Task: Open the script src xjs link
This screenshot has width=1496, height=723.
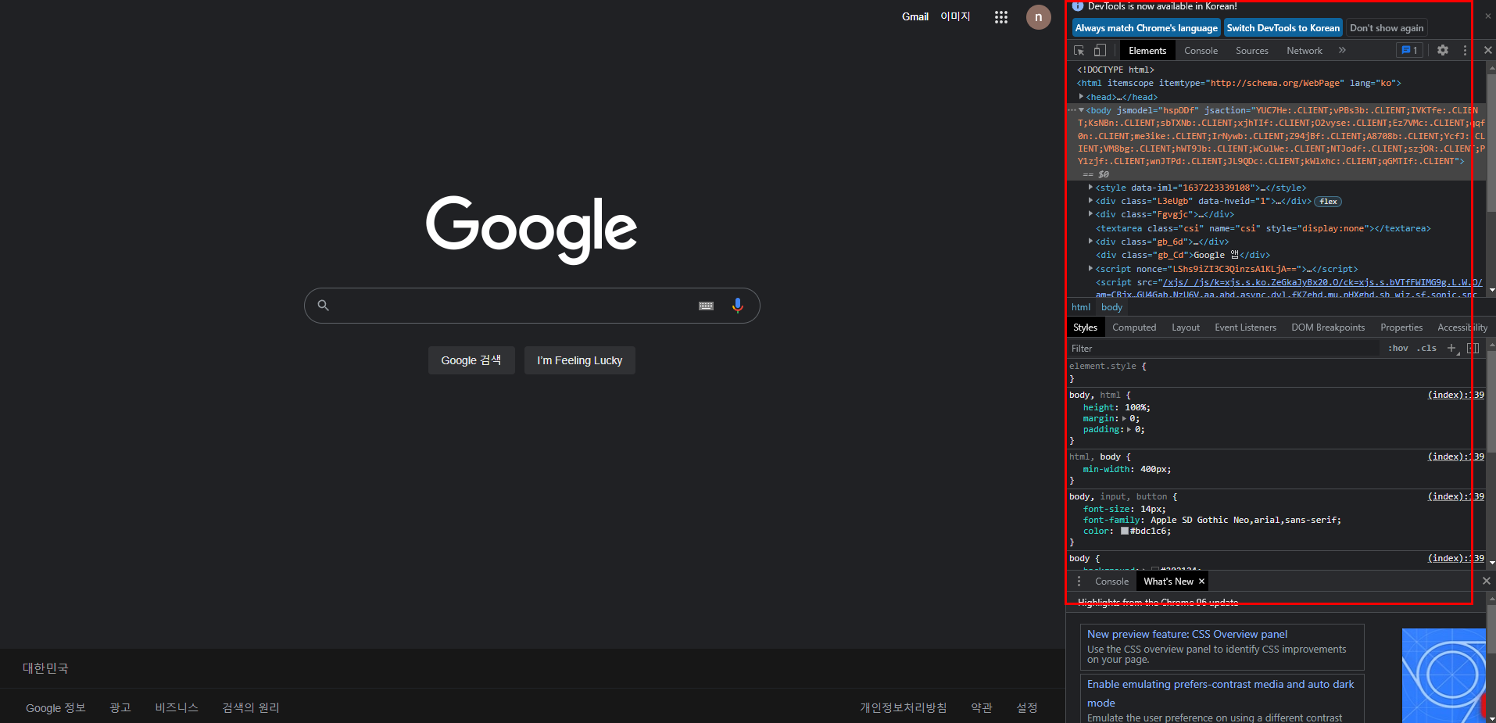Action: [x=1322, y=282]
